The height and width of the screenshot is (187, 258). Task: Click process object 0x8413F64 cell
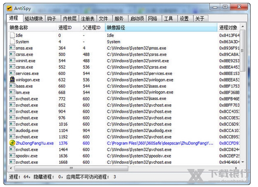229,35
